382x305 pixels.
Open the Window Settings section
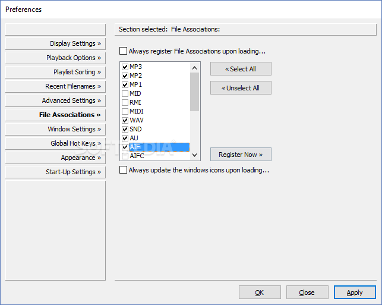tap(55, 129)
